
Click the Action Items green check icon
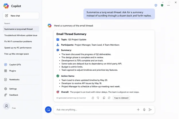(58, 76)
